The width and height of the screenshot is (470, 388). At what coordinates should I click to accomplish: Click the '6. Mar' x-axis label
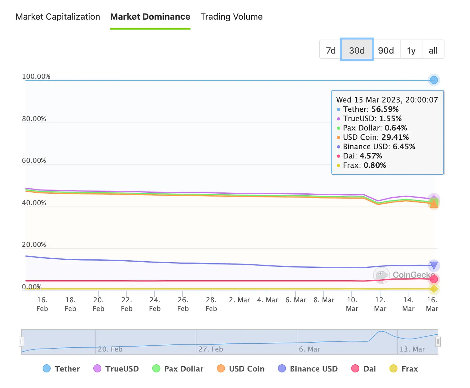point(296,300)
